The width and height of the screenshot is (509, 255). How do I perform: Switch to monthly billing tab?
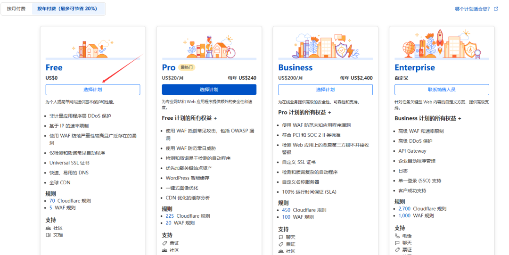click(x=16, y=9)
